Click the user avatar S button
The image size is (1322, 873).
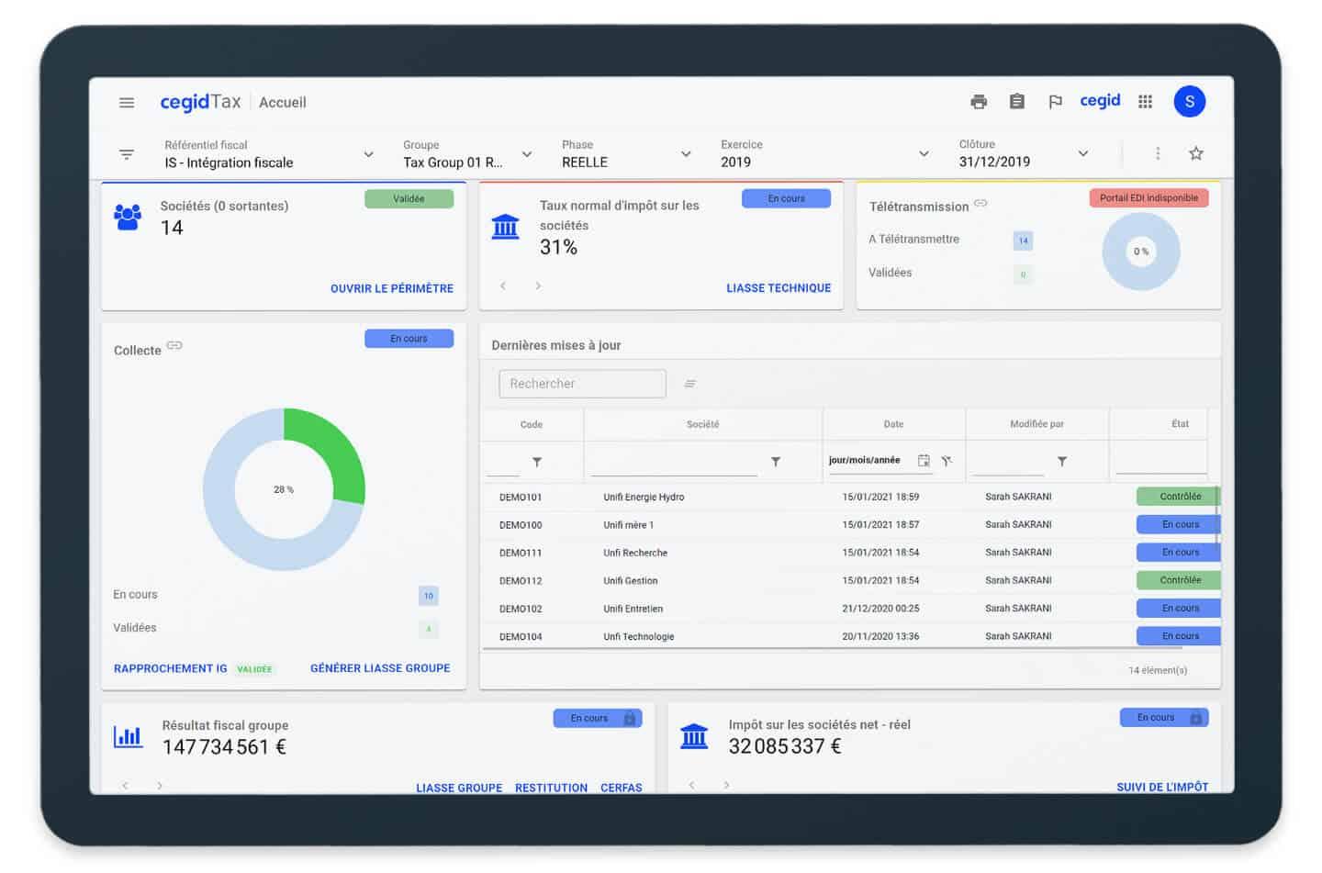1189,102
